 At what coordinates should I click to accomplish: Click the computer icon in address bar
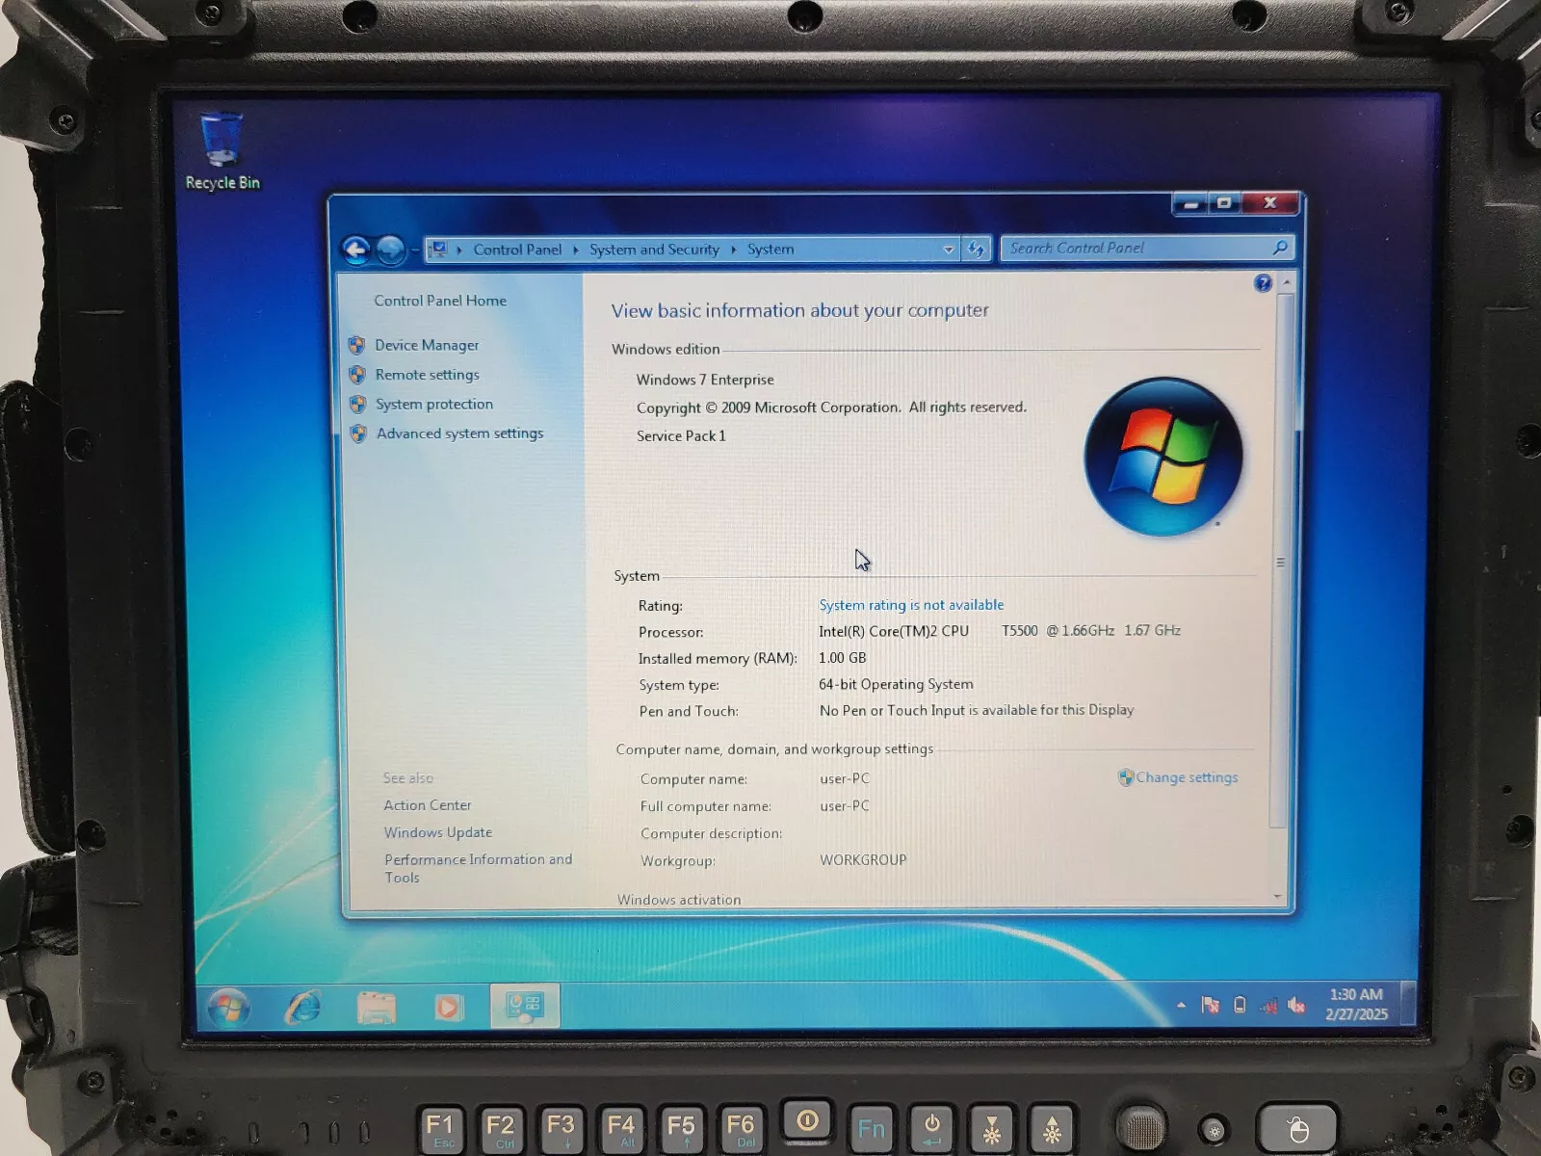(x=439, y=250)
